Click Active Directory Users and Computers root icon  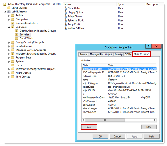(x=5, y=4)
